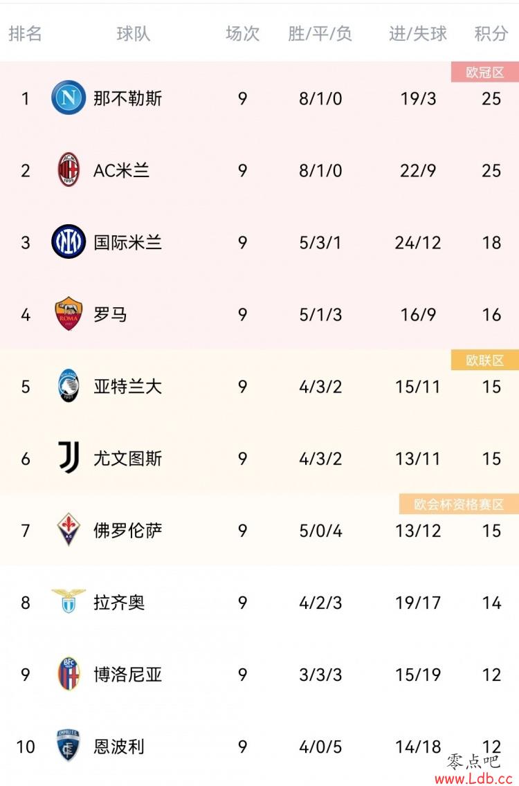
Task: Open the Fiorentina lily crest
Action: point(69,530)
